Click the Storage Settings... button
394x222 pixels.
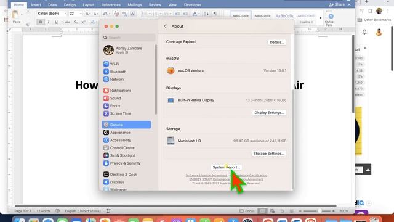click(268, 154)
